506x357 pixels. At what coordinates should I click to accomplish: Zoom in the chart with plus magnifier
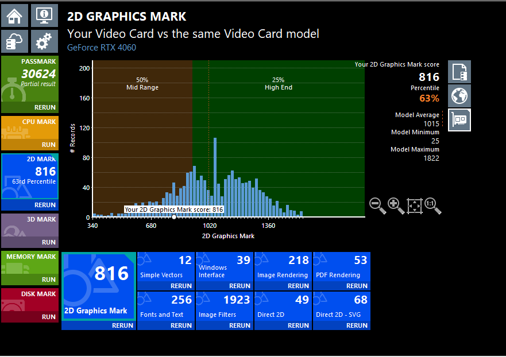coord(396,206)
